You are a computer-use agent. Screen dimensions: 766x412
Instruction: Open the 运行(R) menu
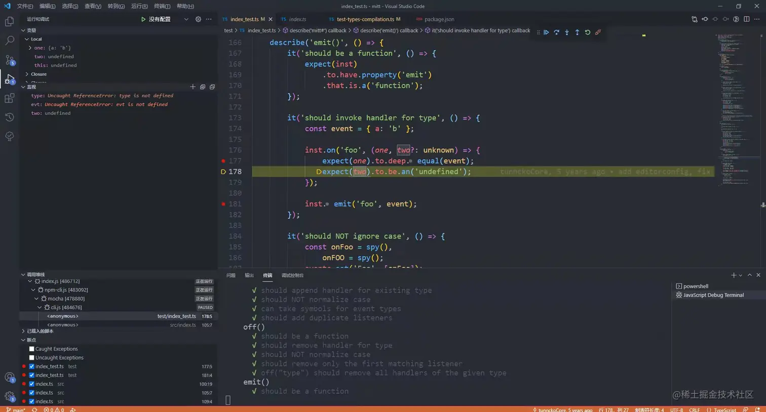(x=139, y=6)
